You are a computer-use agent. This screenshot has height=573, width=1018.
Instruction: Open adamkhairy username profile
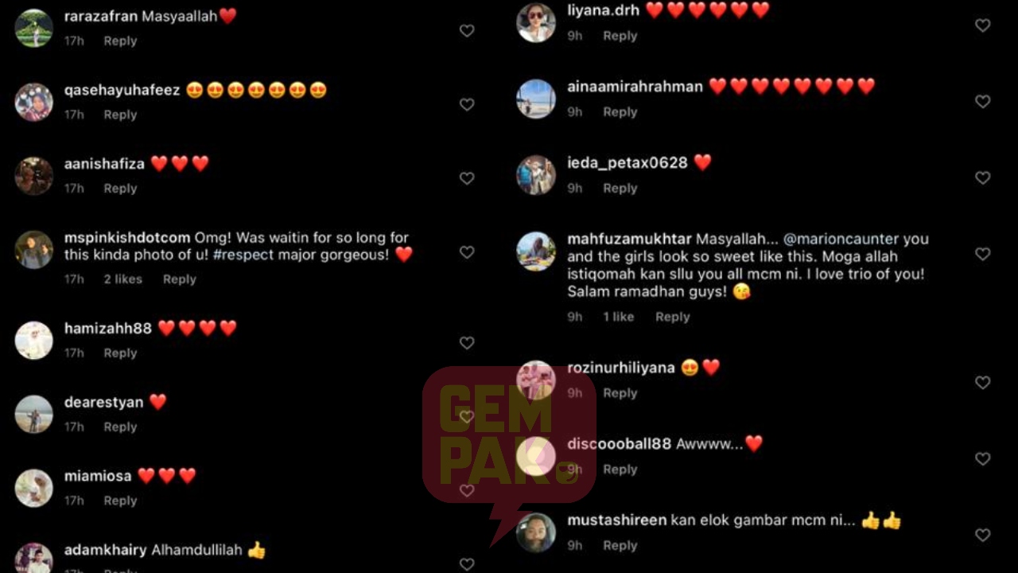[x=105, y=550]
